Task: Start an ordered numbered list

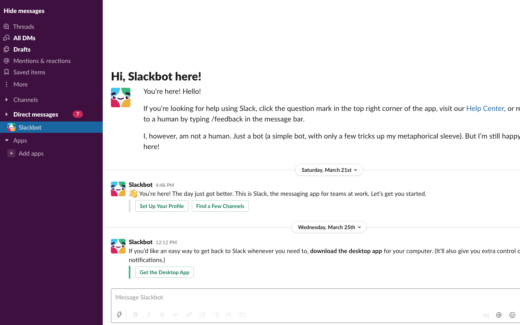Action: 202,314
